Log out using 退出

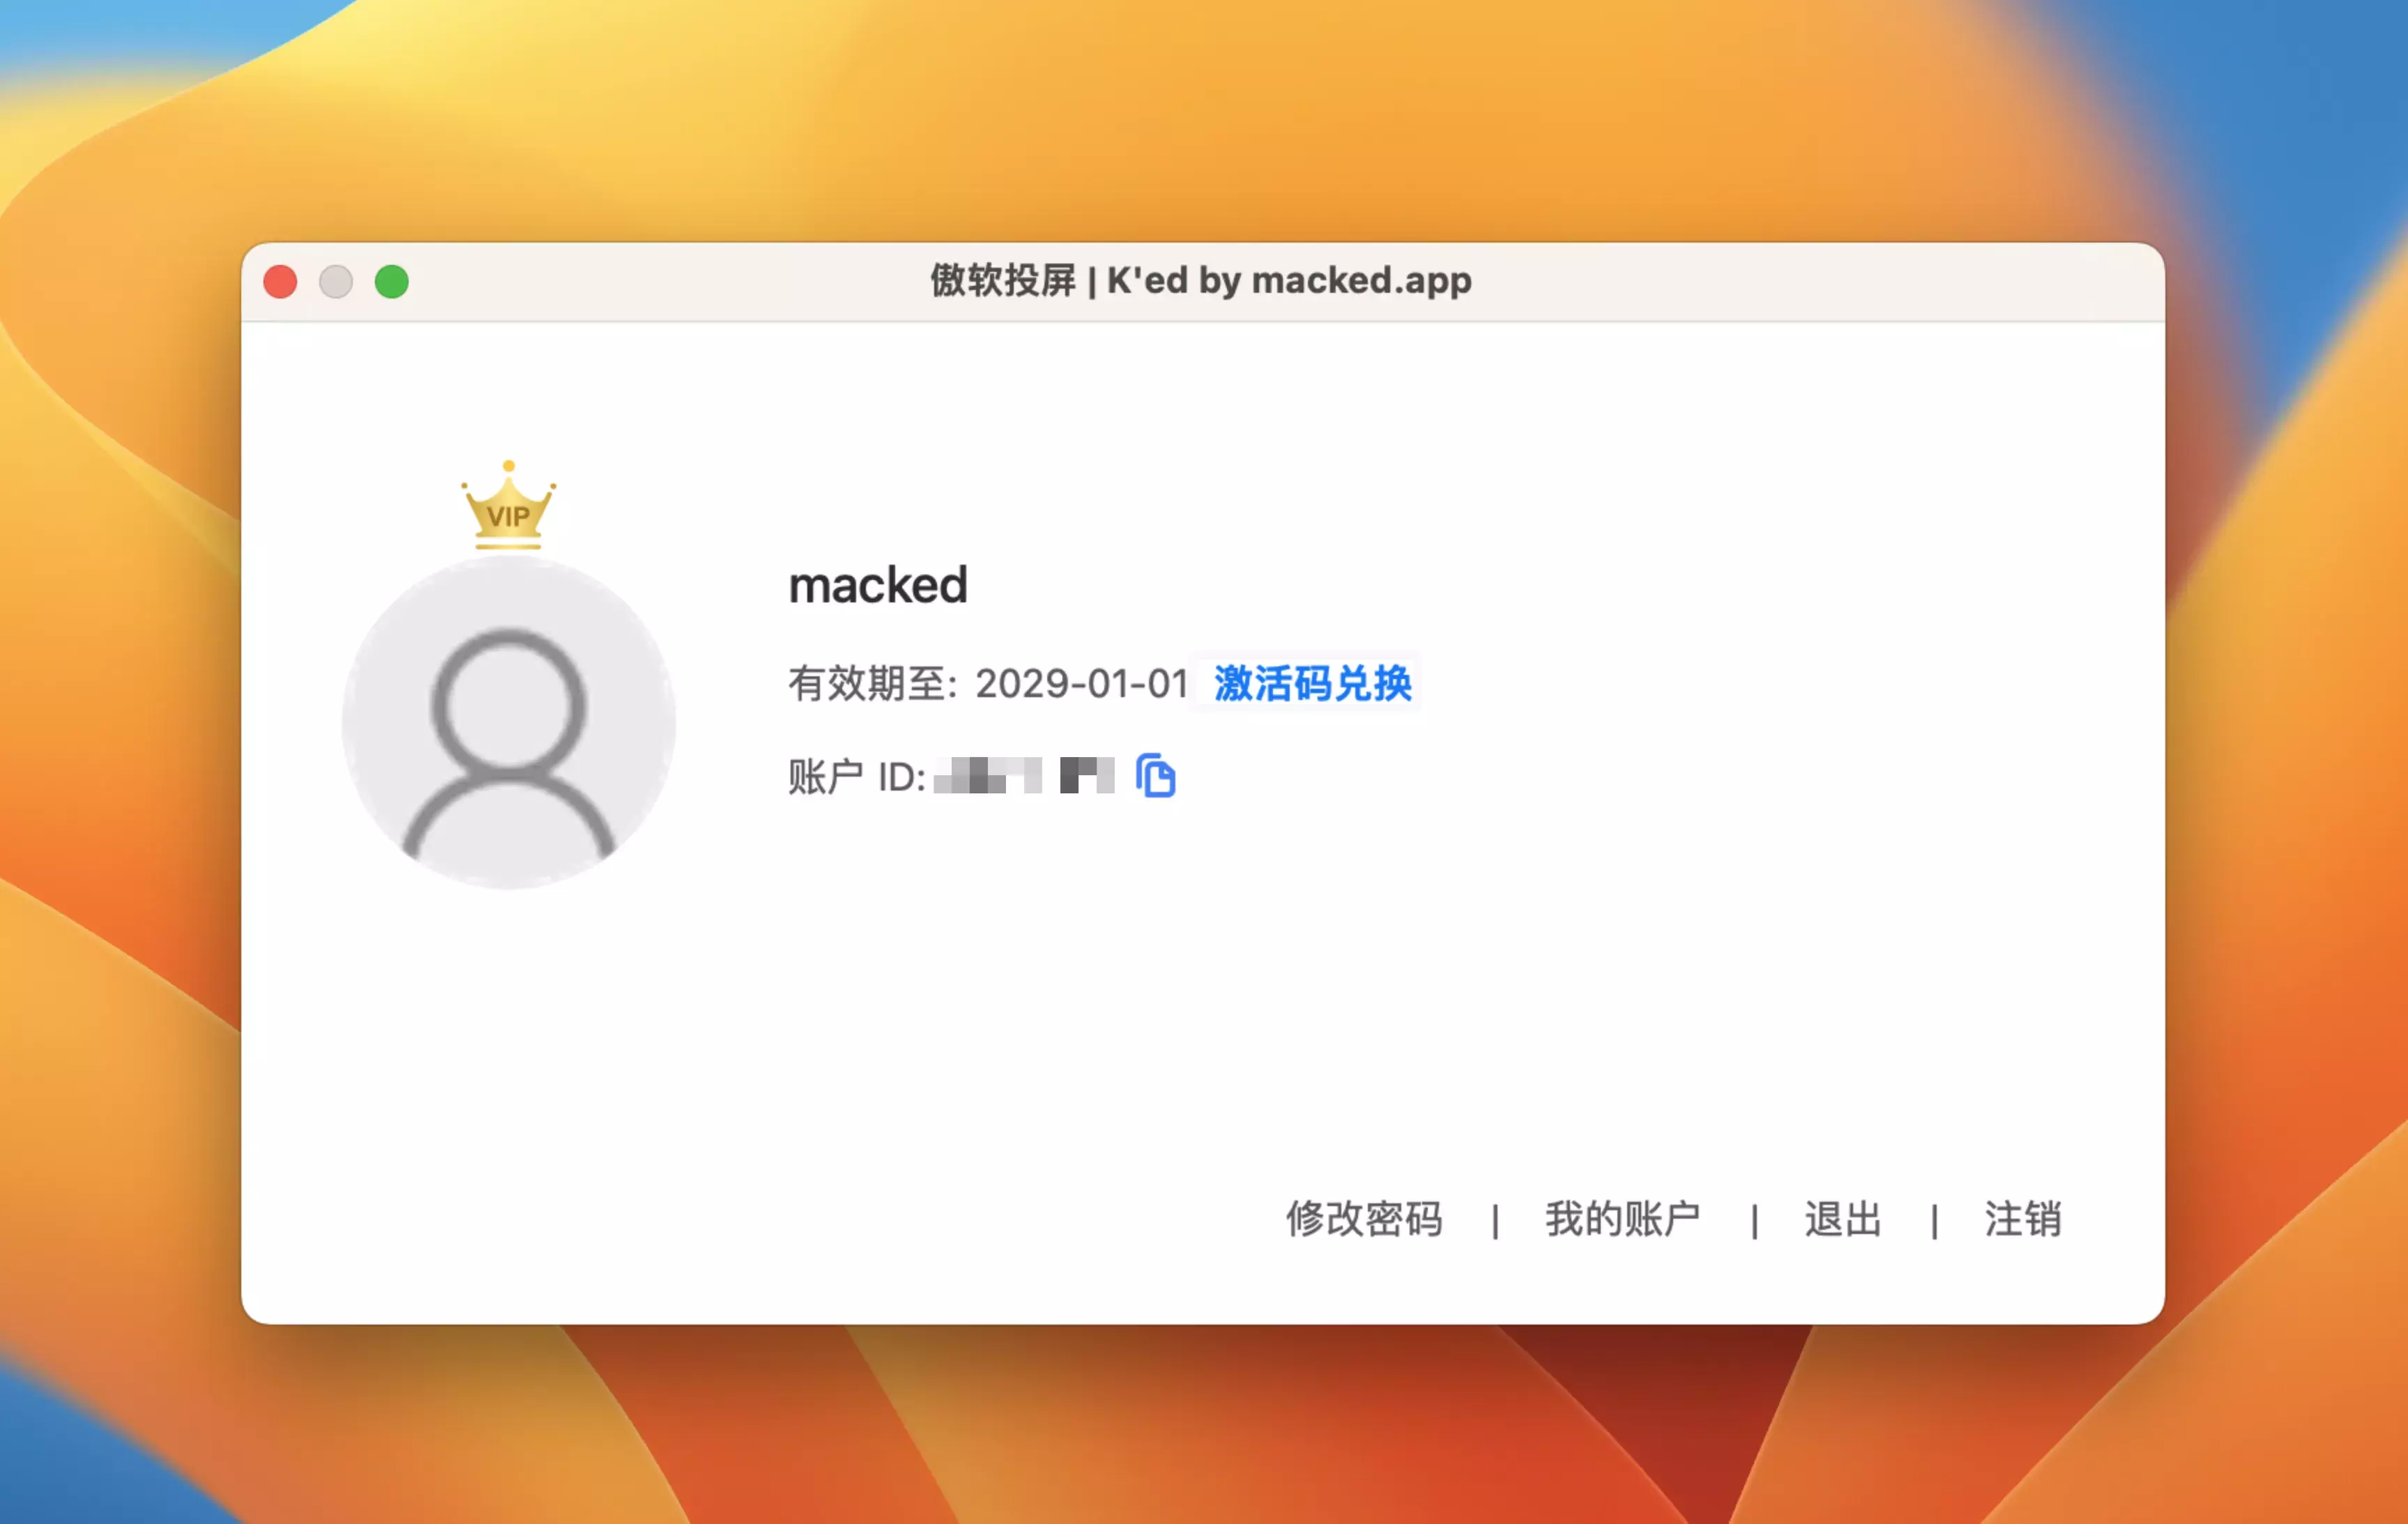point(1843,1219)
